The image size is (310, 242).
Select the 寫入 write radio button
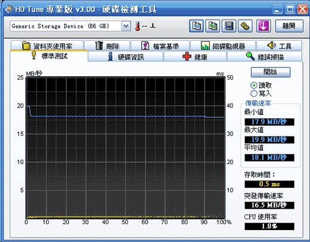click(254, 94)
